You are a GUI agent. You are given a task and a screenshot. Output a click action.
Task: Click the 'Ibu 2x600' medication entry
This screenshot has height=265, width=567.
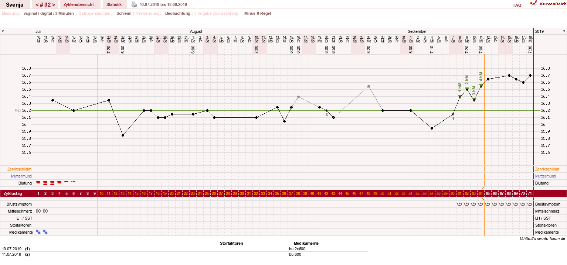pyautogui.click(x=297, y=249)
